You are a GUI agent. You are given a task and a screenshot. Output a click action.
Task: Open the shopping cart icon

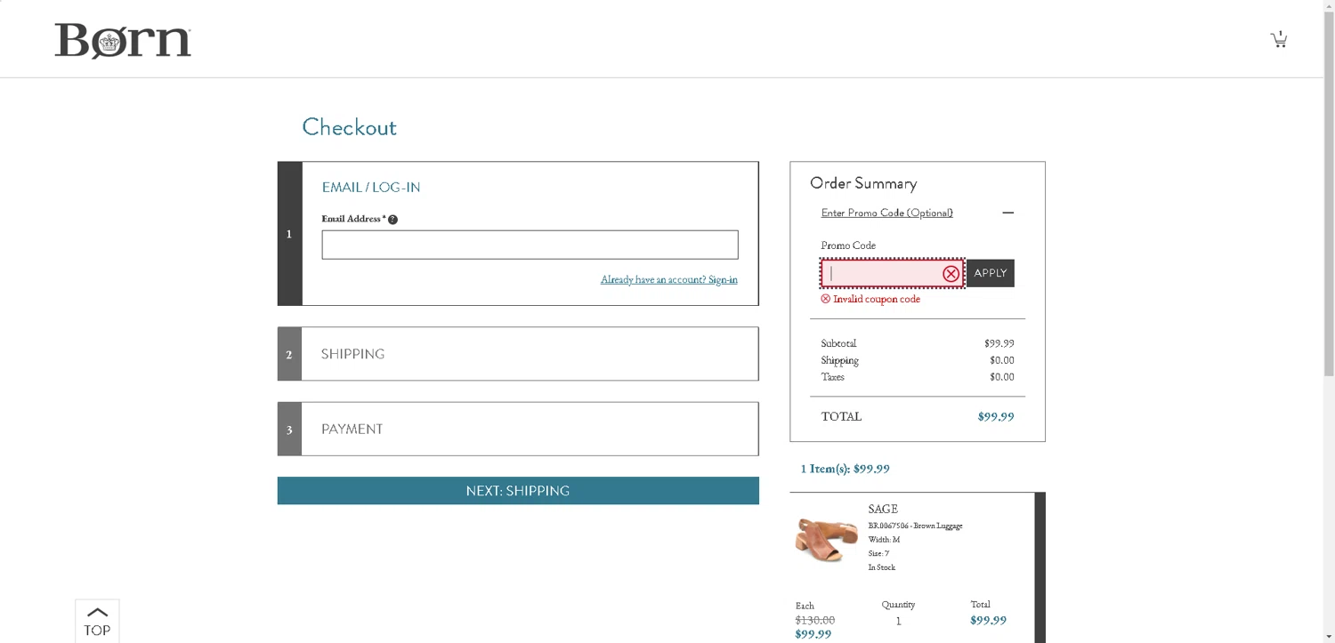[x=1279, y=39]
